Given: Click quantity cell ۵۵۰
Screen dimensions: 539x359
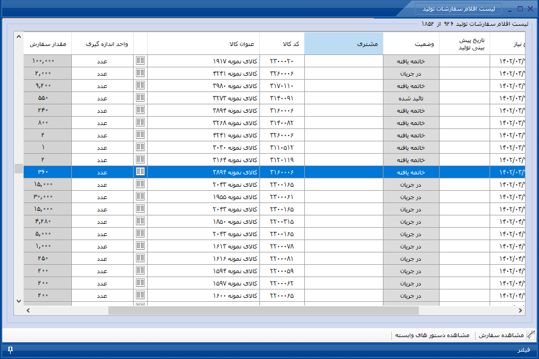Looking at the screenshot, I should click(x=47, y=98).
